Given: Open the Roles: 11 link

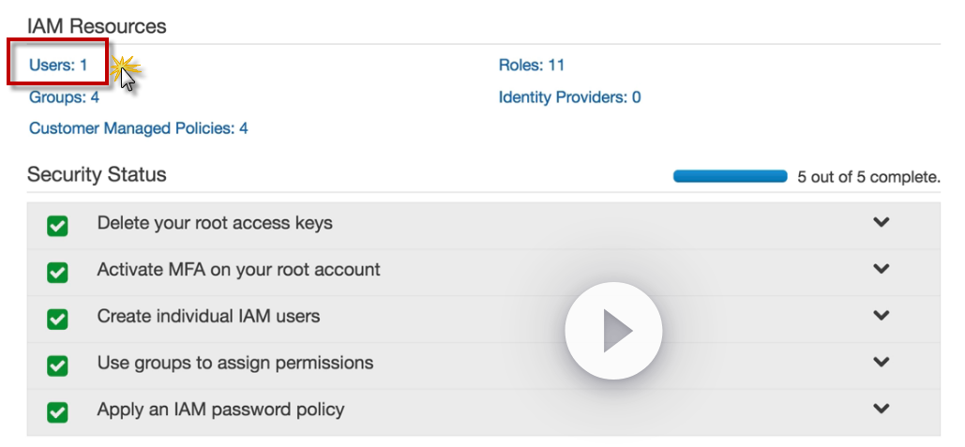Looking at the screenshot, I should 531,66.
